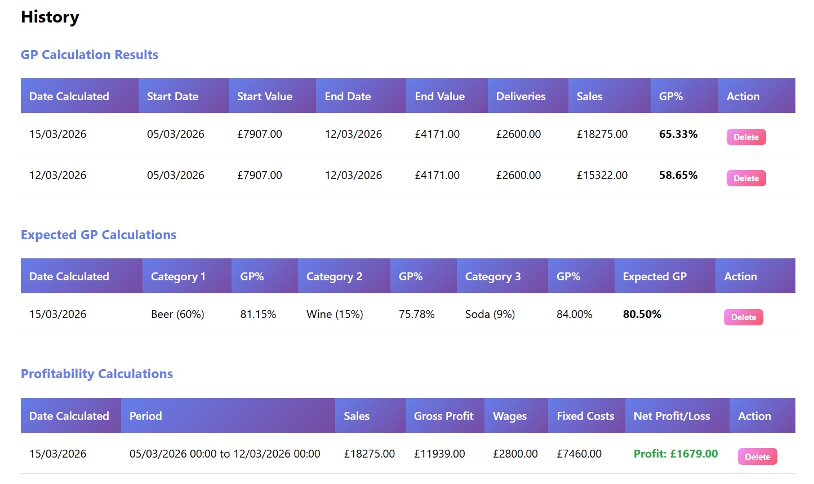
Task: Click Start Date column header in GP results
Action: coord(172,96)
